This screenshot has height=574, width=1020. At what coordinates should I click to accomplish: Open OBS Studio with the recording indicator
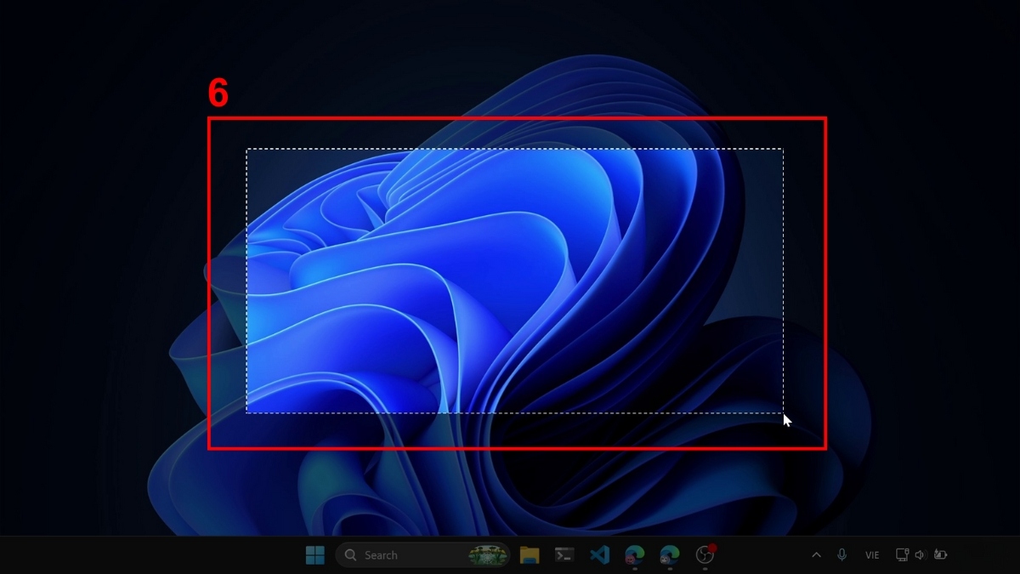coord(704,555)
